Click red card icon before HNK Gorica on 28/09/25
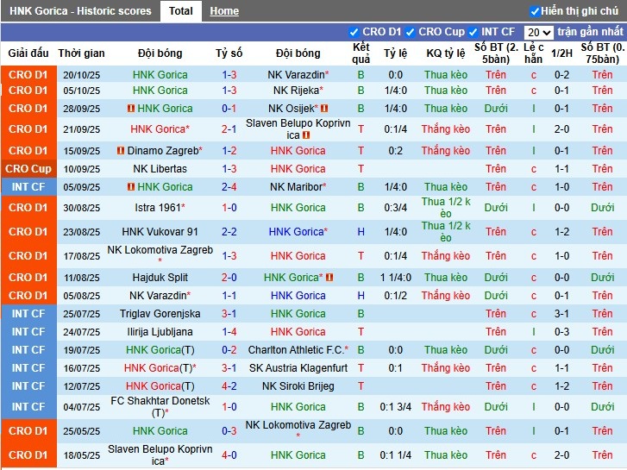627x470 pixels. 131,109
